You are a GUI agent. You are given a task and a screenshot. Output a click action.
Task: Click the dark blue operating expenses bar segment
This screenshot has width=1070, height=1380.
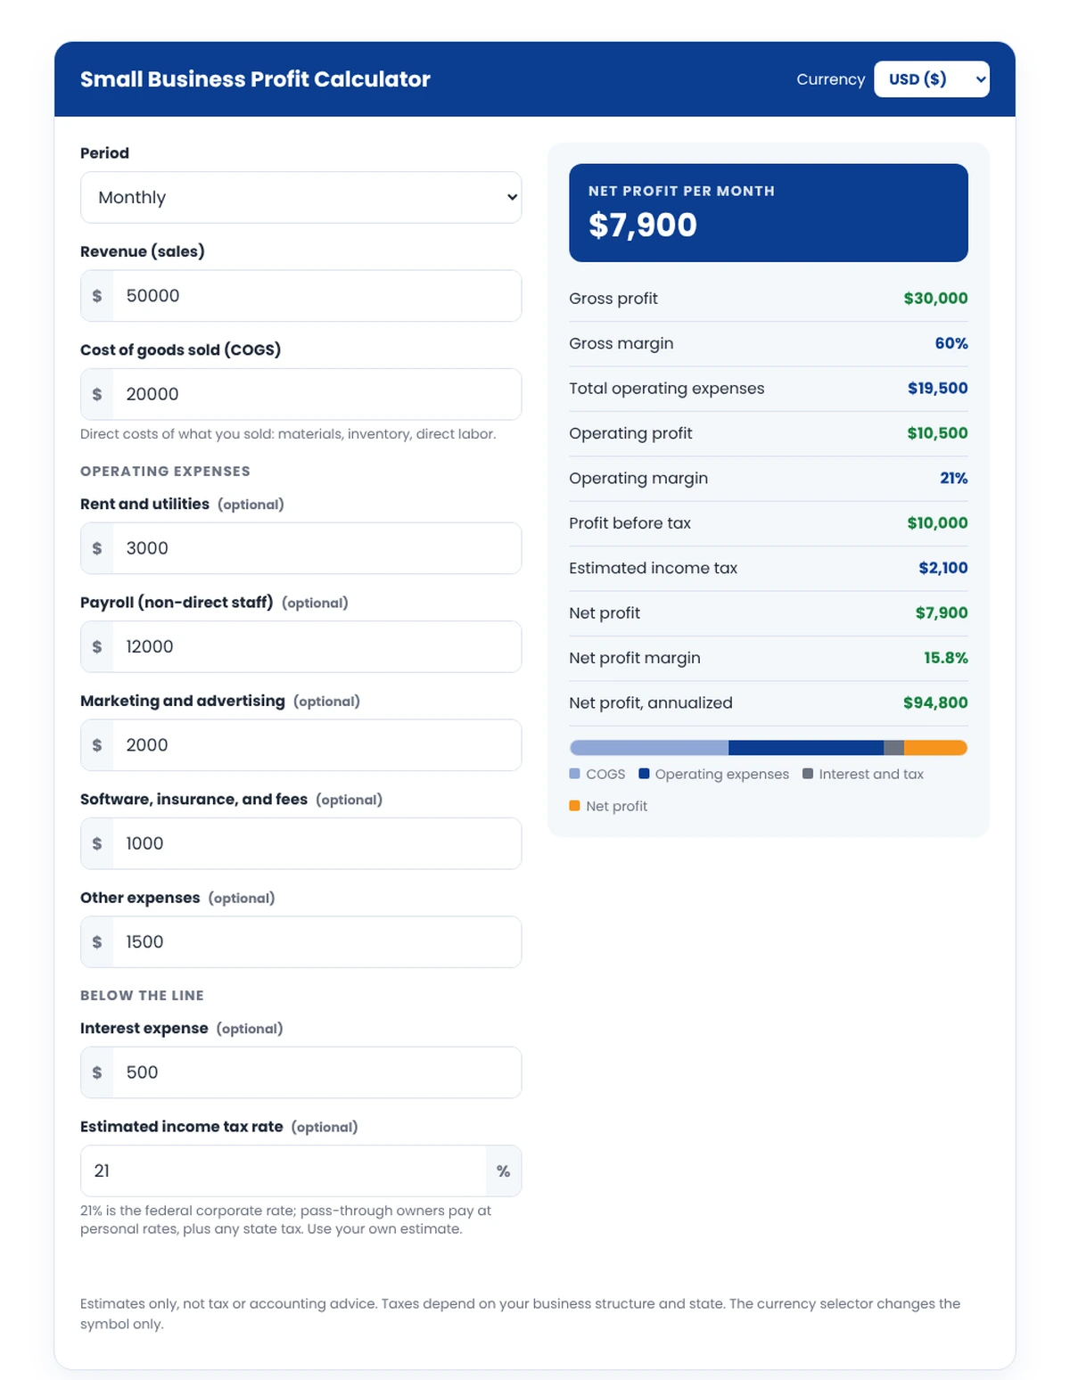[806, 748]
